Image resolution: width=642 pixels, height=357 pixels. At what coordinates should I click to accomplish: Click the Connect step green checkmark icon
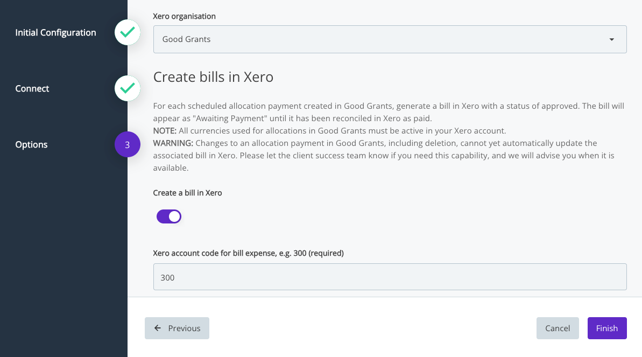(128, 89)
